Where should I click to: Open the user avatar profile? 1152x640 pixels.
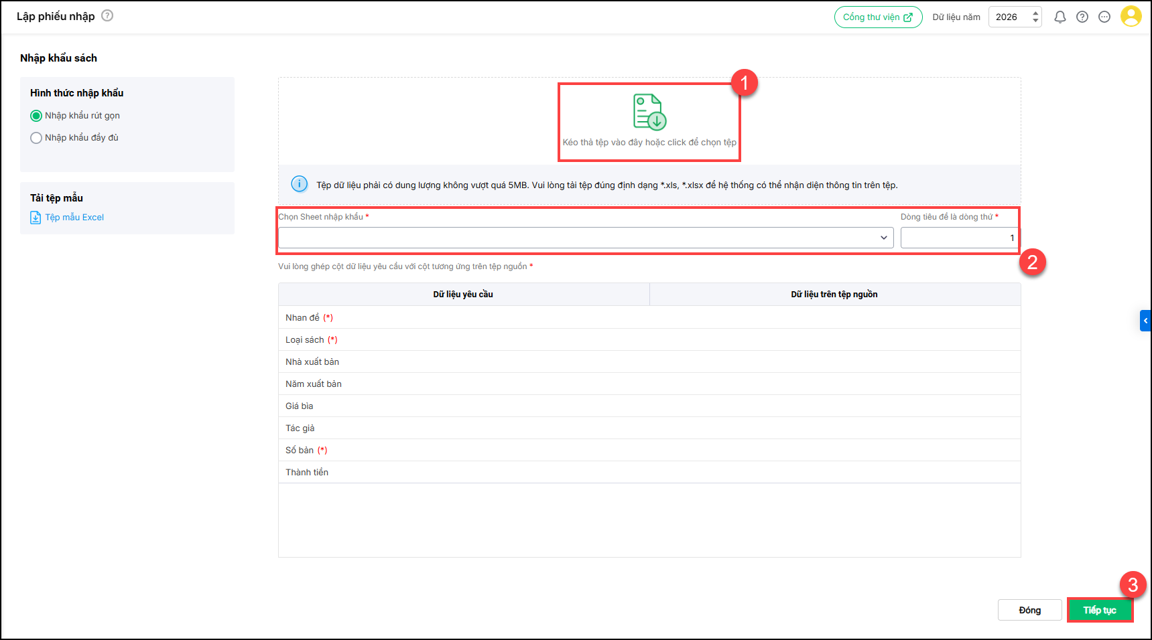1131,17
